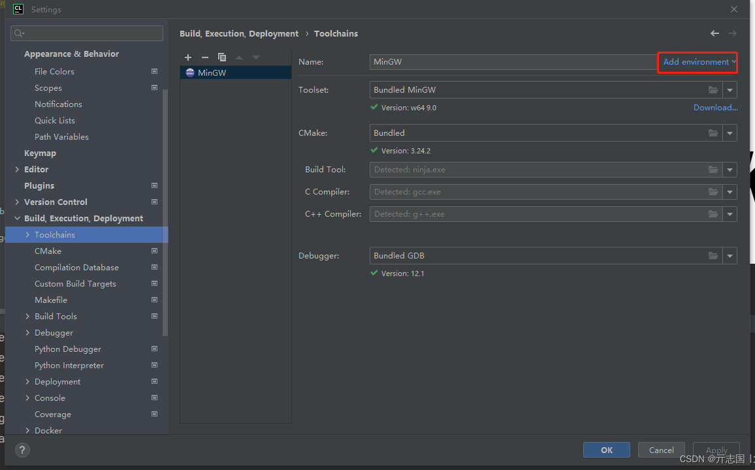Open the Toolset dropdown arrow
The height and width of the screenshot is (470, 755).
730,90
